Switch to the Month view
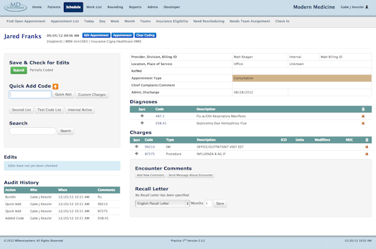 (x=130, y=21)
